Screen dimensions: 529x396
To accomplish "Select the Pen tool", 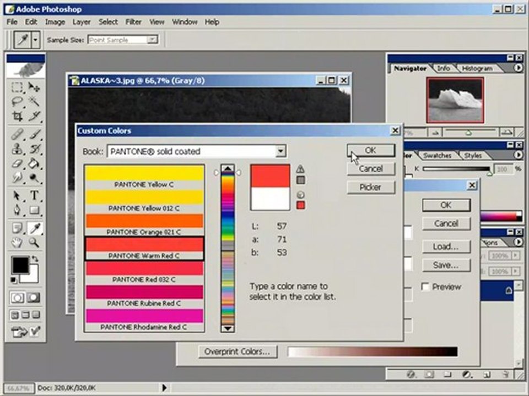I will point(17,210).
